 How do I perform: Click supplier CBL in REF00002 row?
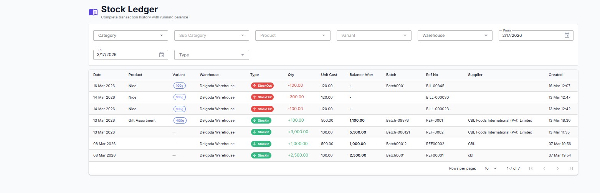point(472,144)
